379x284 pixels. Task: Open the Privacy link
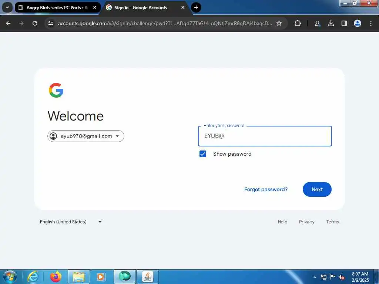pyautogui.click(x=307, y=222)
